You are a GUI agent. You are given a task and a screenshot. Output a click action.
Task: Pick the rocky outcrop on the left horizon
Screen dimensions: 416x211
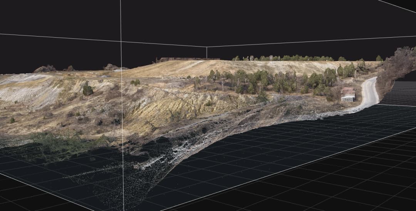point(45,69)
